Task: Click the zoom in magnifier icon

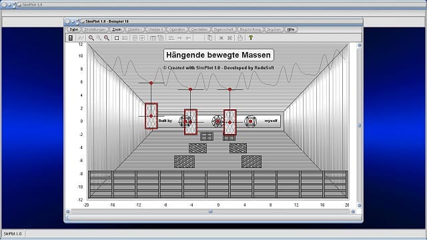Action: 91,38
